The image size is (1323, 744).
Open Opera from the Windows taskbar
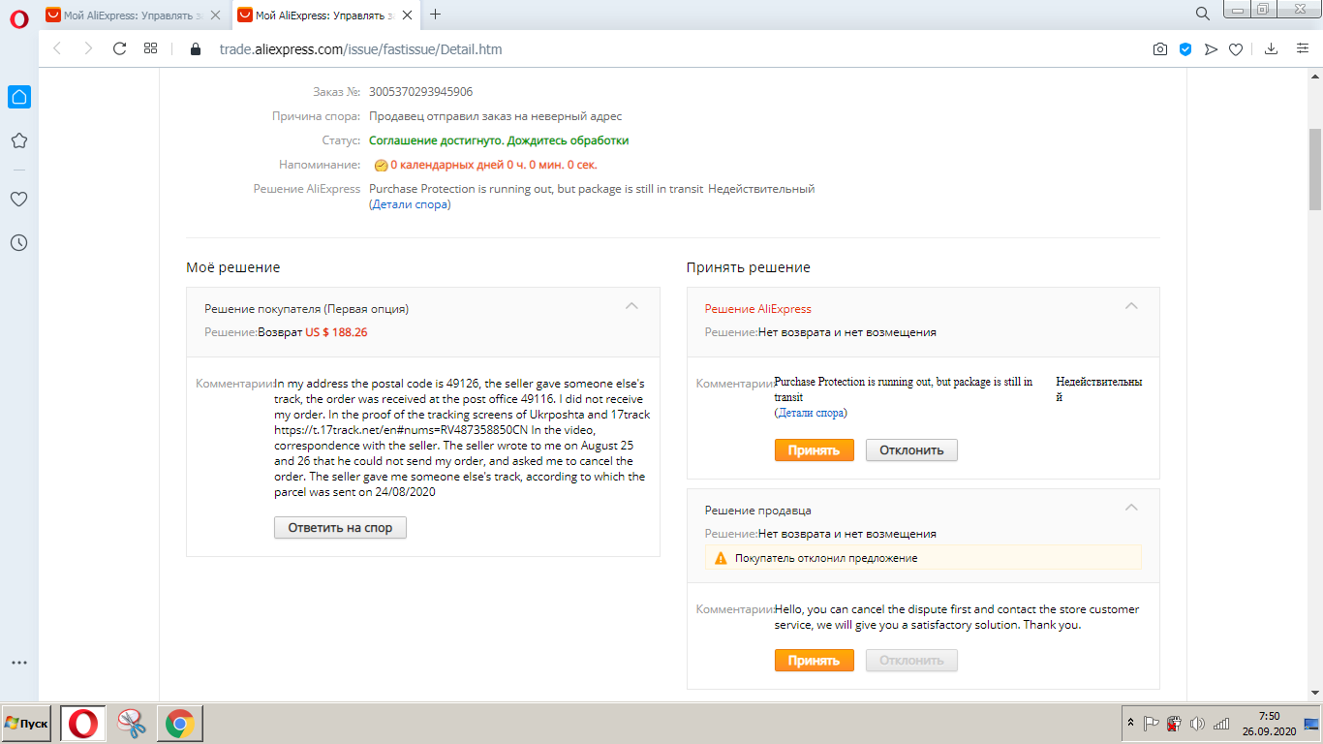click(x=83, y=724)
